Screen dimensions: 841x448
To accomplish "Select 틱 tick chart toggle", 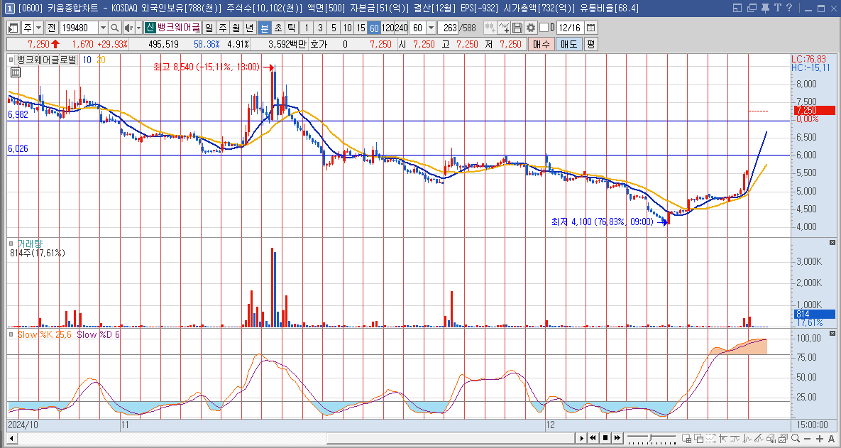I will pos(291,28).
